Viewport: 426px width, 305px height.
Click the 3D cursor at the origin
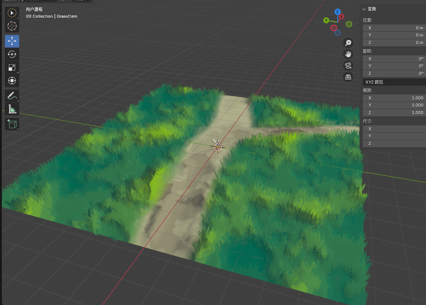click(x=218, y=146)
